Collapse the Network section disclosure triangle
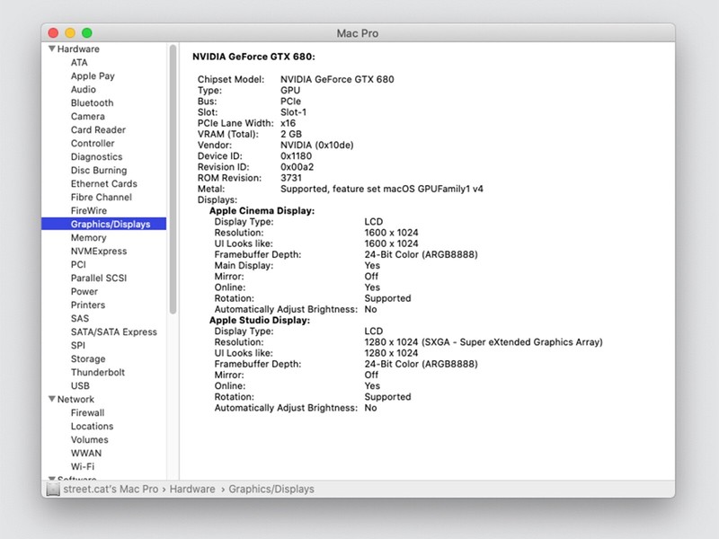Screen dimensions: 719x539 (x=52, y=400)
